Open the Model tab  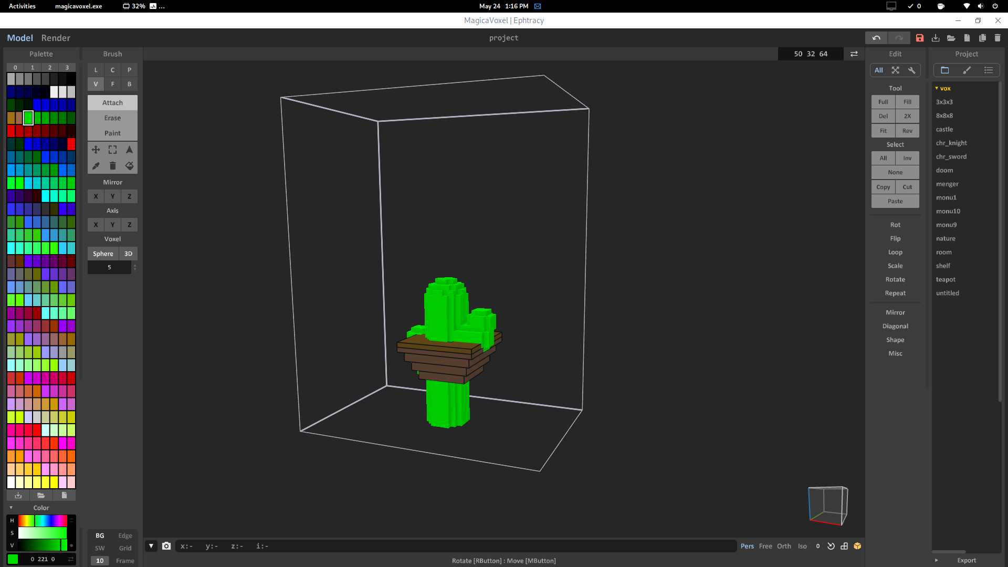click(x=19, y=37)
